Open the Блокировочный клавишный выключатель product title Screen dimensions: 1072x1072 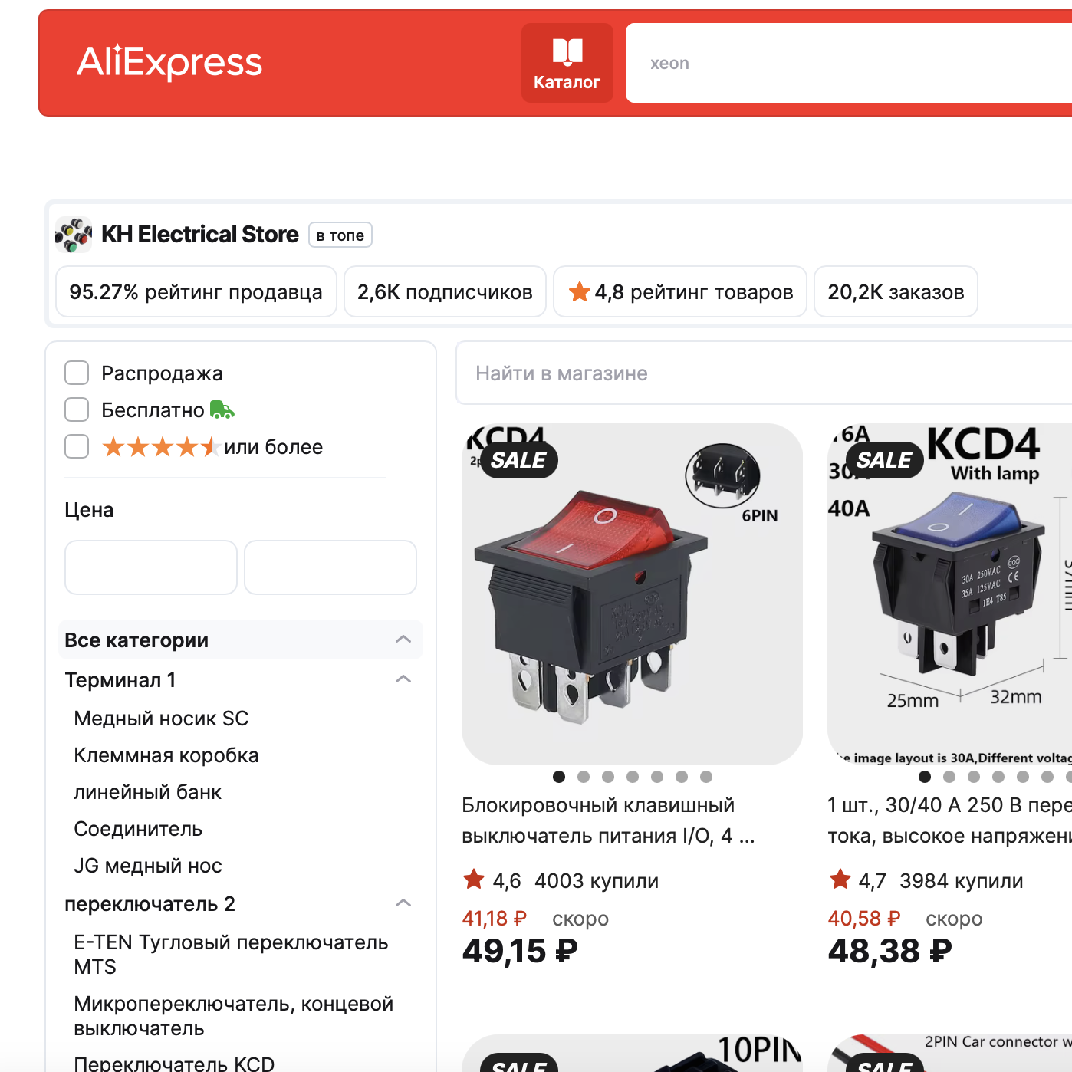coord(608,820)
